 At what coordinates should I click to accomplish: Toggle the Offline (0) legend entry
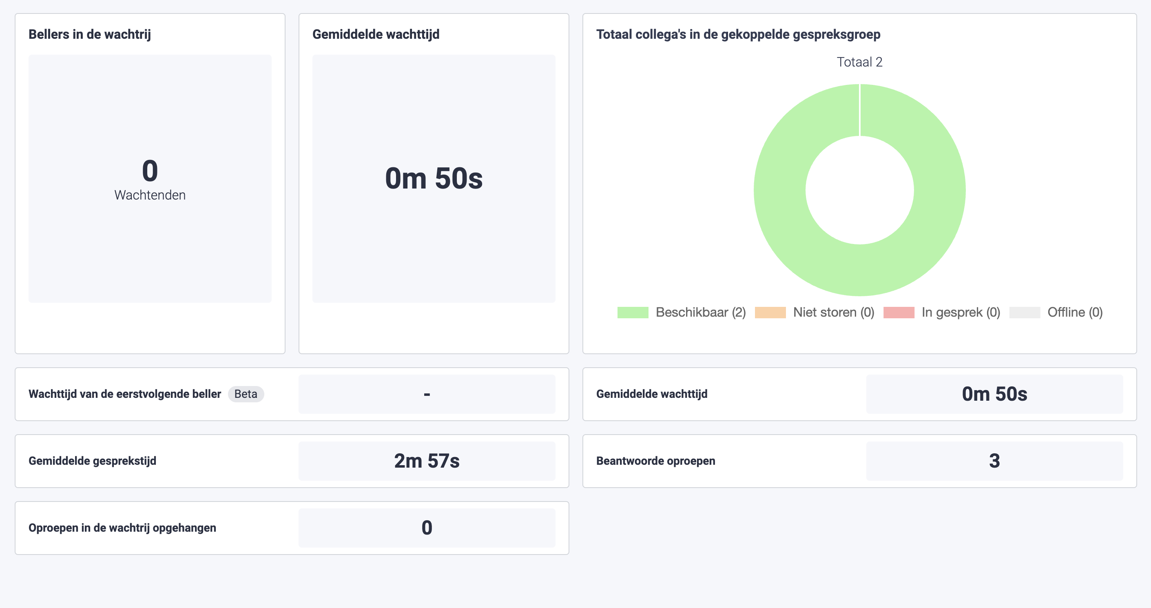(1056, 312)
